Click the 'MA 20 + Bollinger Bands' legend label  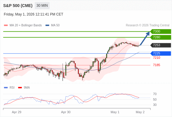point(26,25)
